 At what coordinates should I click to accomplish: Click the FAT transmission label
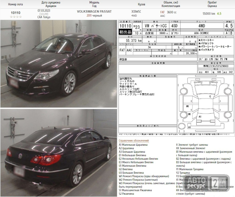(162, 12)
